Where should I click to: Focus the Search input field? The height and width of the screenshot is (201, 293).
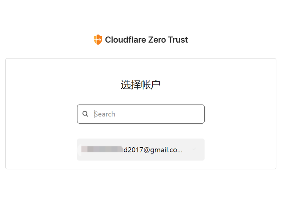[x=141, y=114]
